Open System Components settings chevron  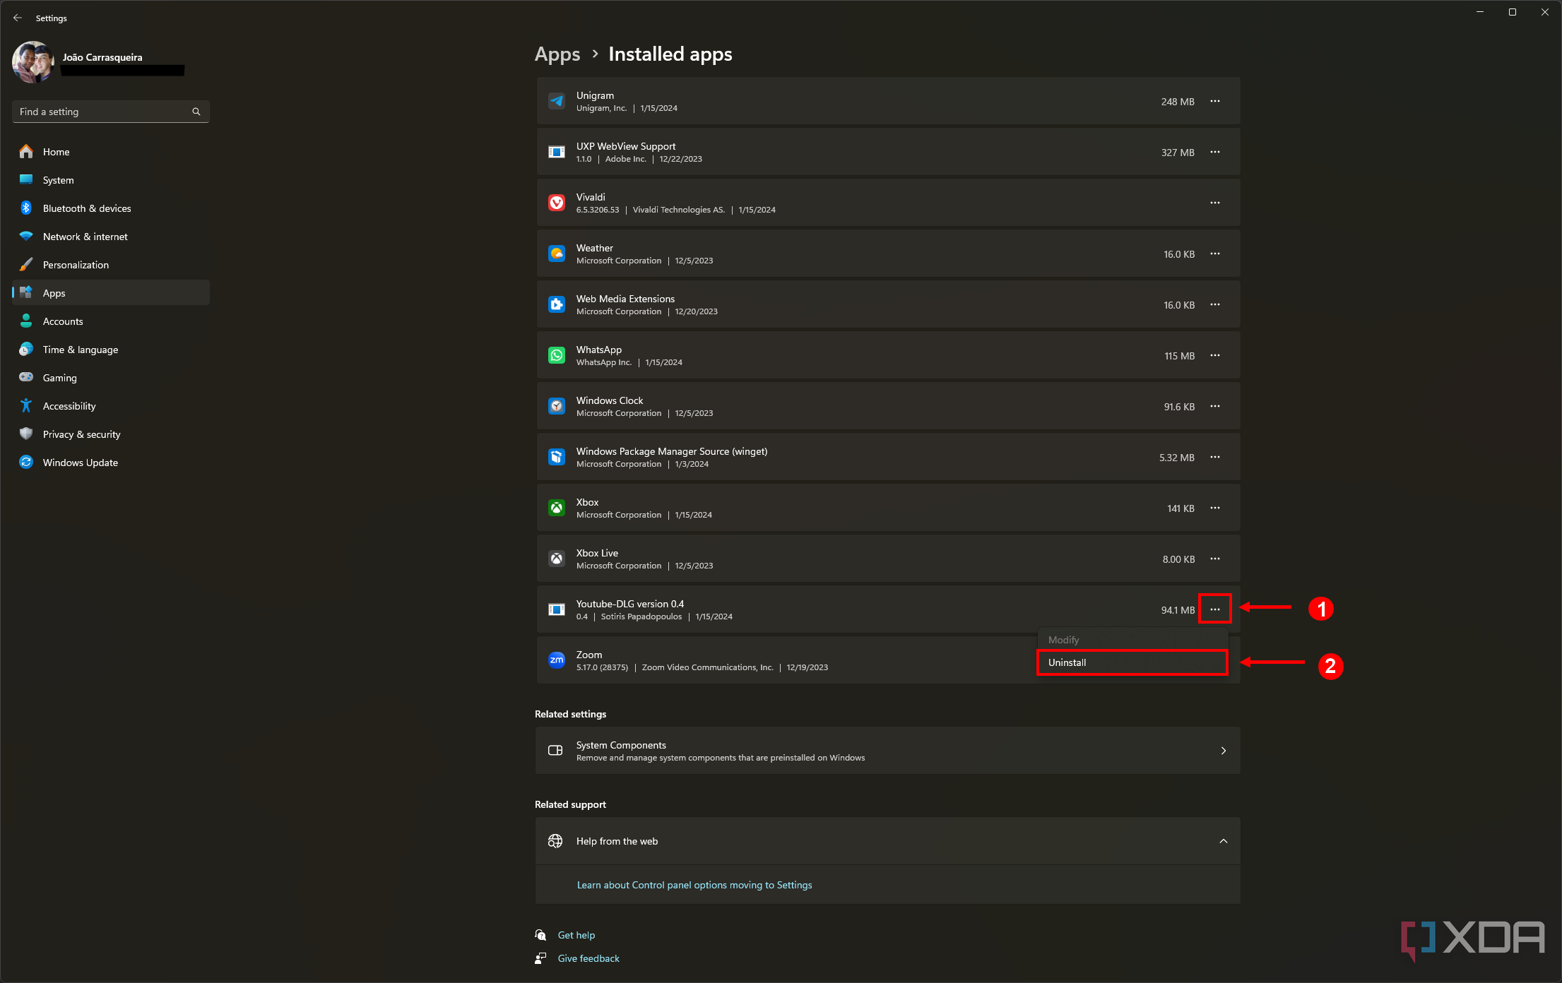pyautogui.click(x=1224, y=751)
